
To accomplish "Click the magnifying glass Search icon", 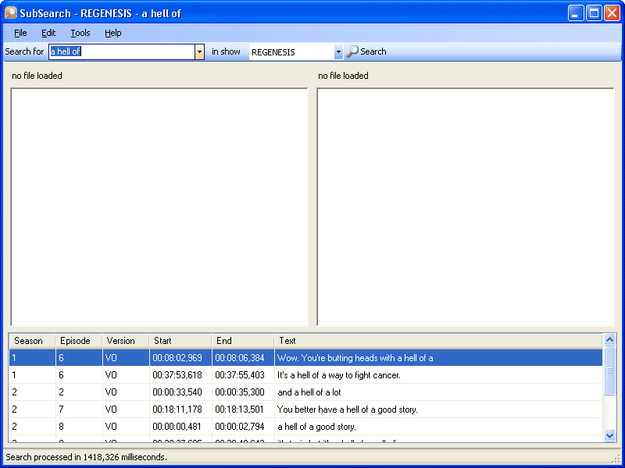I will click(x=352, y=51).
